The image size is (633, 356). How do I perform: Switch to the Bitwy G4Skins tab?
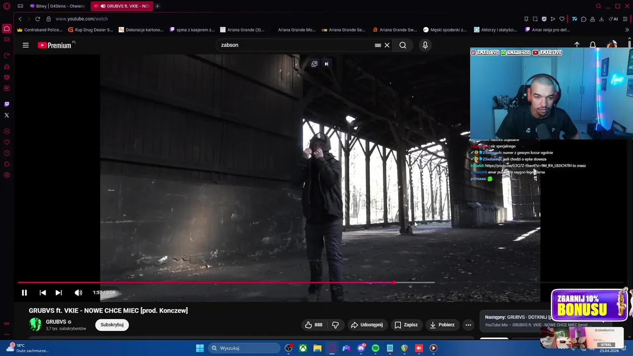(x=57, y=6)
